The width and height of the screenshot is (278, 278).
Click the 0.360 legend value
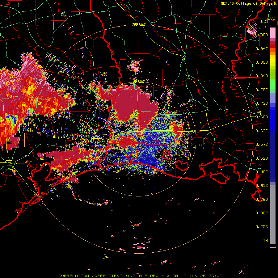point(262,200)
